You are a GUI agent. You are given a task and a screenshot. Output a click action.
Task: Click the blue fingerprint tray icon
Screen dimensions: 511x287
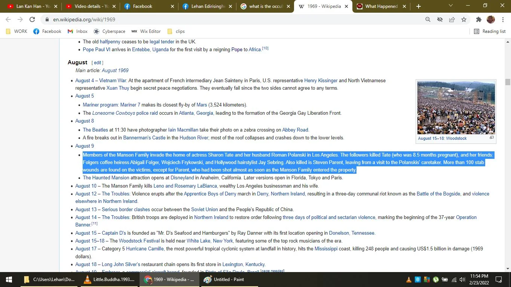(x=418, y=280)
